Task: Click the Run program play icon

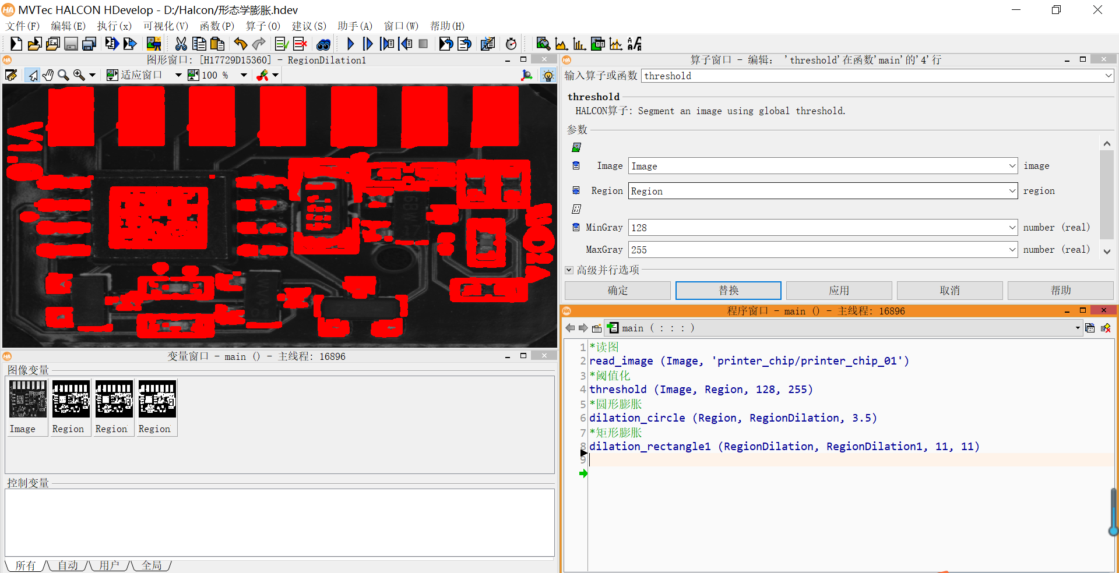Action: coord(350,44)
